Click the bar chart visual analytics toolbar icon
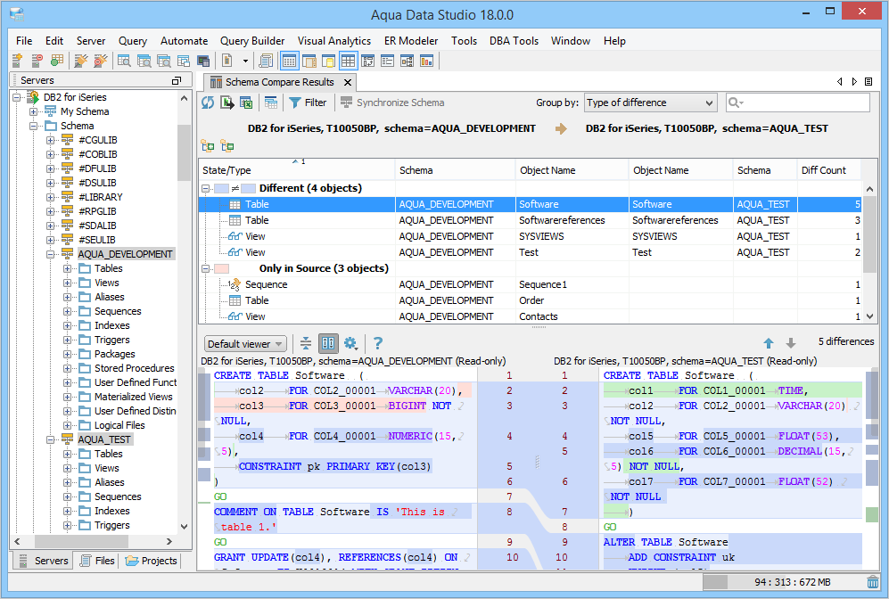Screen dimensions: 889x599 coord(426,61)
